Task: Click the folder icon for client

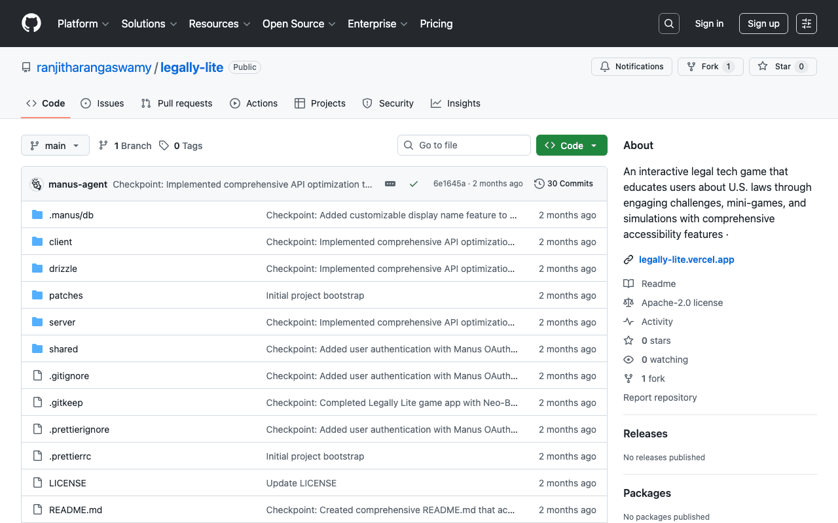Action: tap(37, 242)
